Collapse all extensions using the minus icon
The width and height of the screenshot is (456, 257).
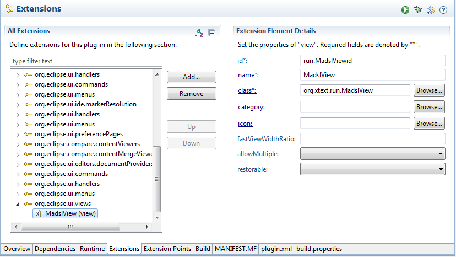pos(211,33)
